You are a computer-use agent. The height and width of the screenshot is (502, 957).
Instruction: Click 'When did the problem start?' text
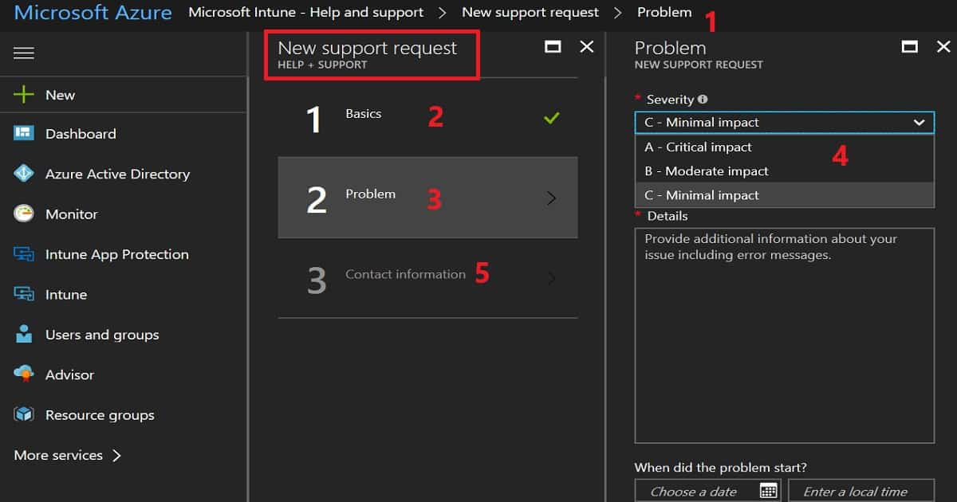pyautogui.click(x=721, y=468)
